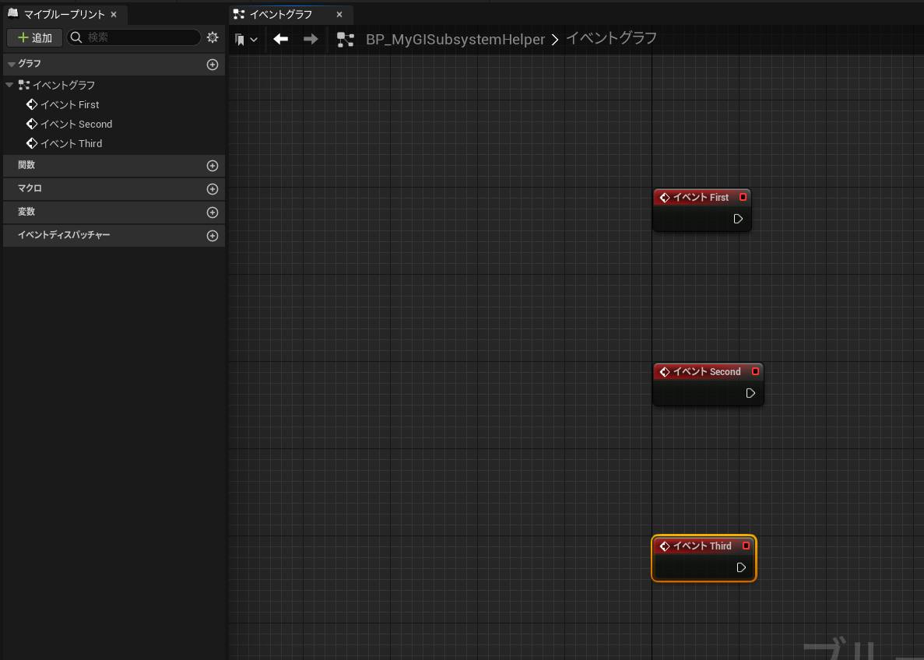Close the マイブループリント tab
This screenshot has height=660, width=924.
click(114, 14)
